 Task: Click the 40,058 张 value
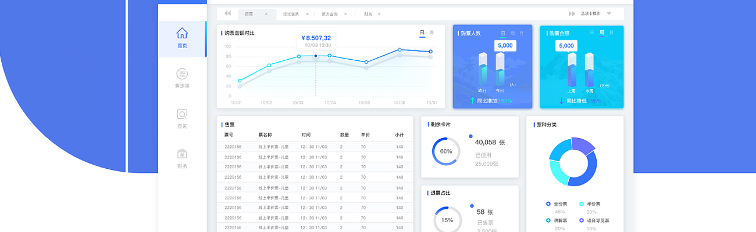(x=490, y=142)
